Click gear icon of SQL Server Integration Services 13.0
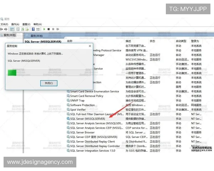This screenshot has height=171, width=214. click(68, 151)
